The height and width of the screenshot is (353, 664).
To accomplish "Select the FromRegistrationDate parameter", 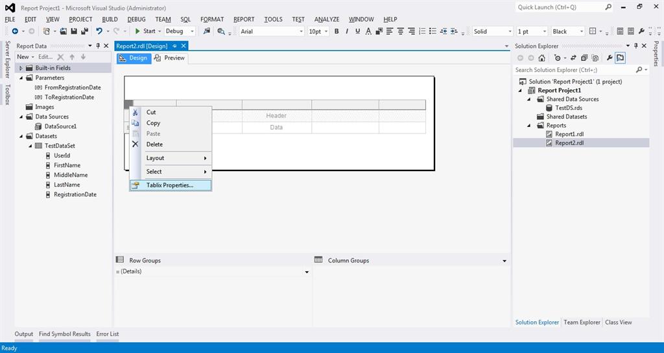I will pyautogui.click(x=73, y=87).
